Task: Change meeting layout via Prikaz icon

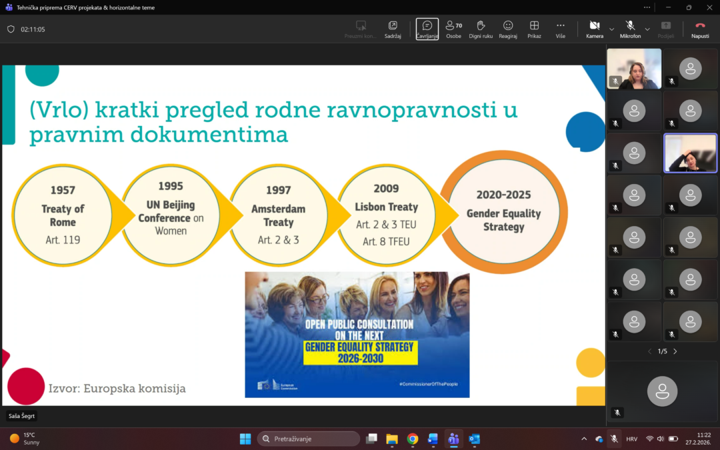Action: [534, 29]
